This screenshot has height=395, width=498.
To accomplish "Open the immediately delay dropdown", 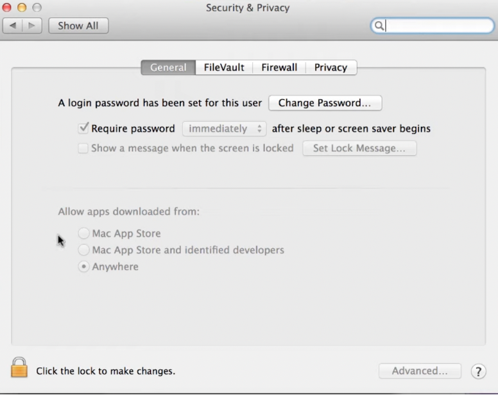I will [x=224, y=128].
